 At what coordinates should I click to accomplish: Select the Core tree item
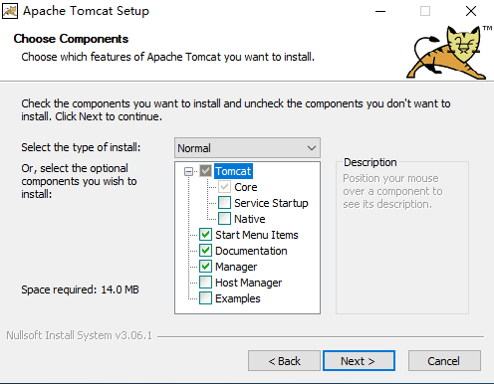246,187
